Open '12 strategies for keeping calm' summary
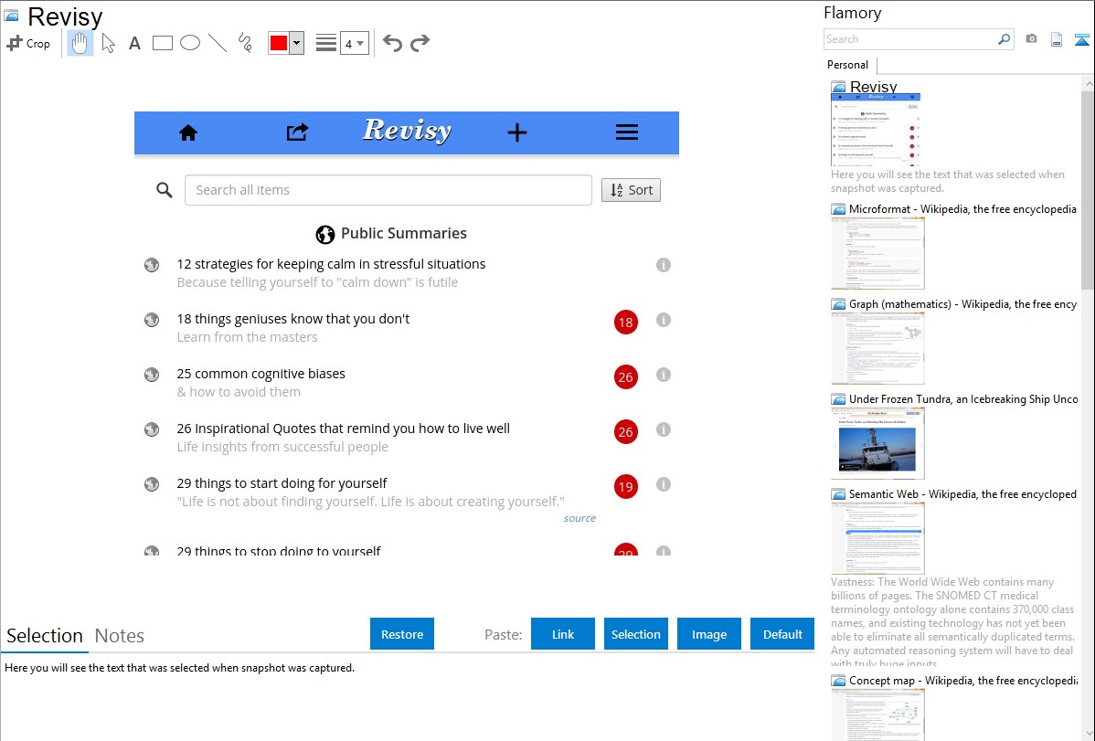This screenshot has width=1095, height=741. pyautogui.click(x=331, y=264)
